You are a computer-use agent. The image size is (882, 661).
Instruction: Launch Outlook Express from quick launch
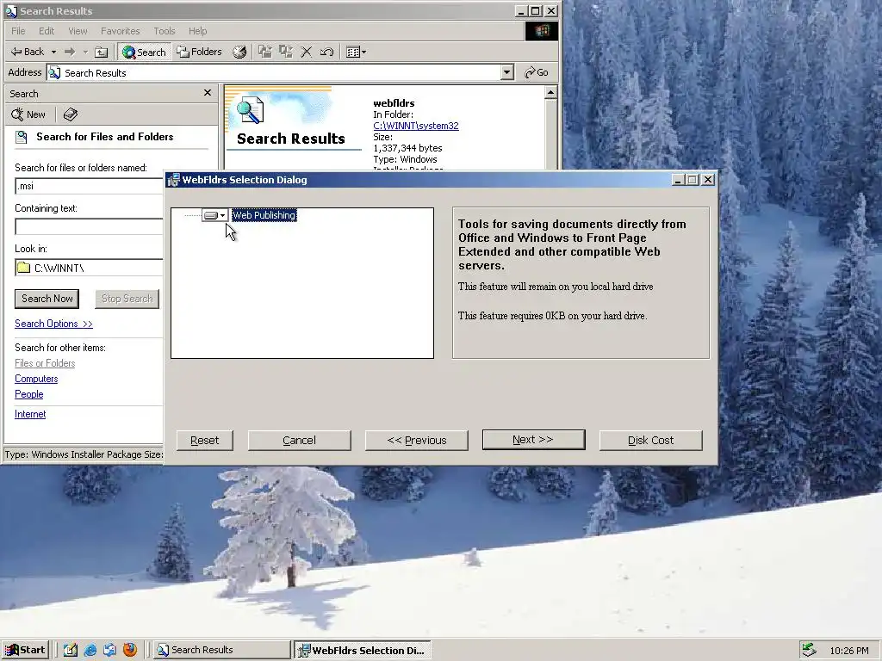(x=109, y=650)
